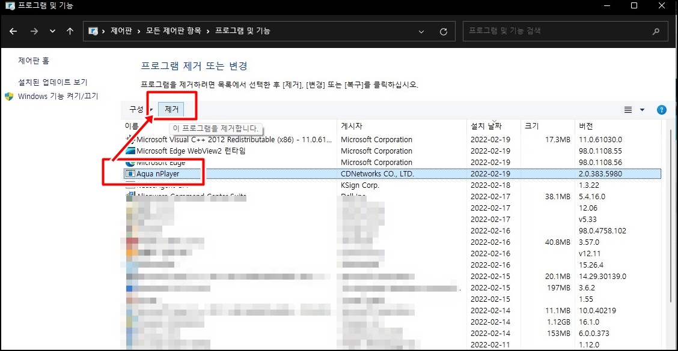Click the 1.12GB size cell
The image size is (678, 351).
[x=558, y=322]
